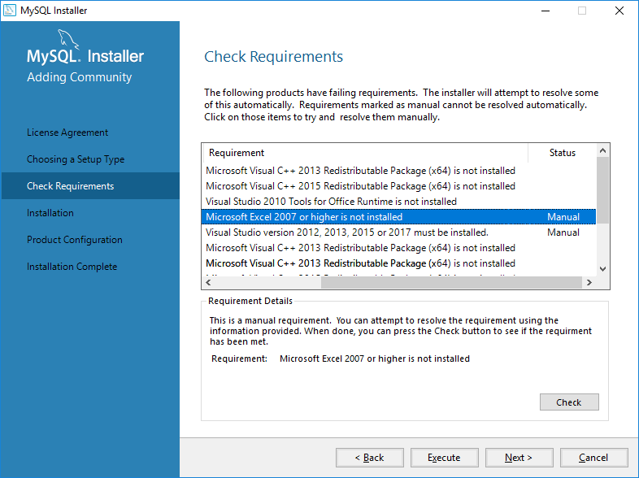Click Manual status of the Visual Studio version row
The height and width of the screenshot is (478, 639).
click(x=563, y=232)
